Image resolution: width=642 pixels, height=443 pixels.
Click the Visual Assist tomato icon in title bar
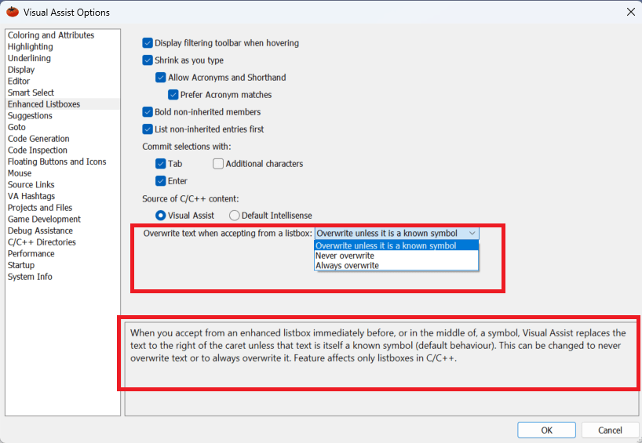coord(12,12)
